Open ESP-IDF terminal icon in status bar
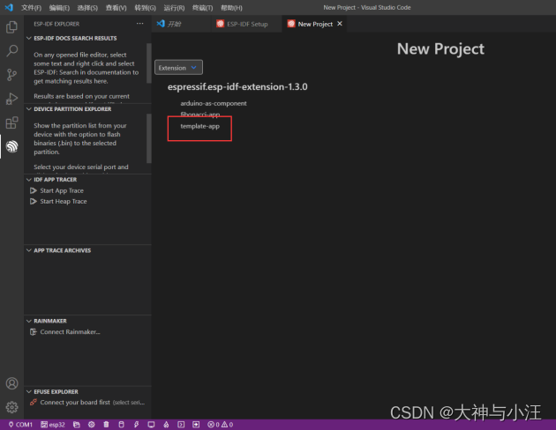 click(x=181, y=425)
